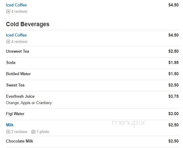The image size is (183, 148).
Task: View the 1 photo for Milk
Action: [x=43, y=132]
